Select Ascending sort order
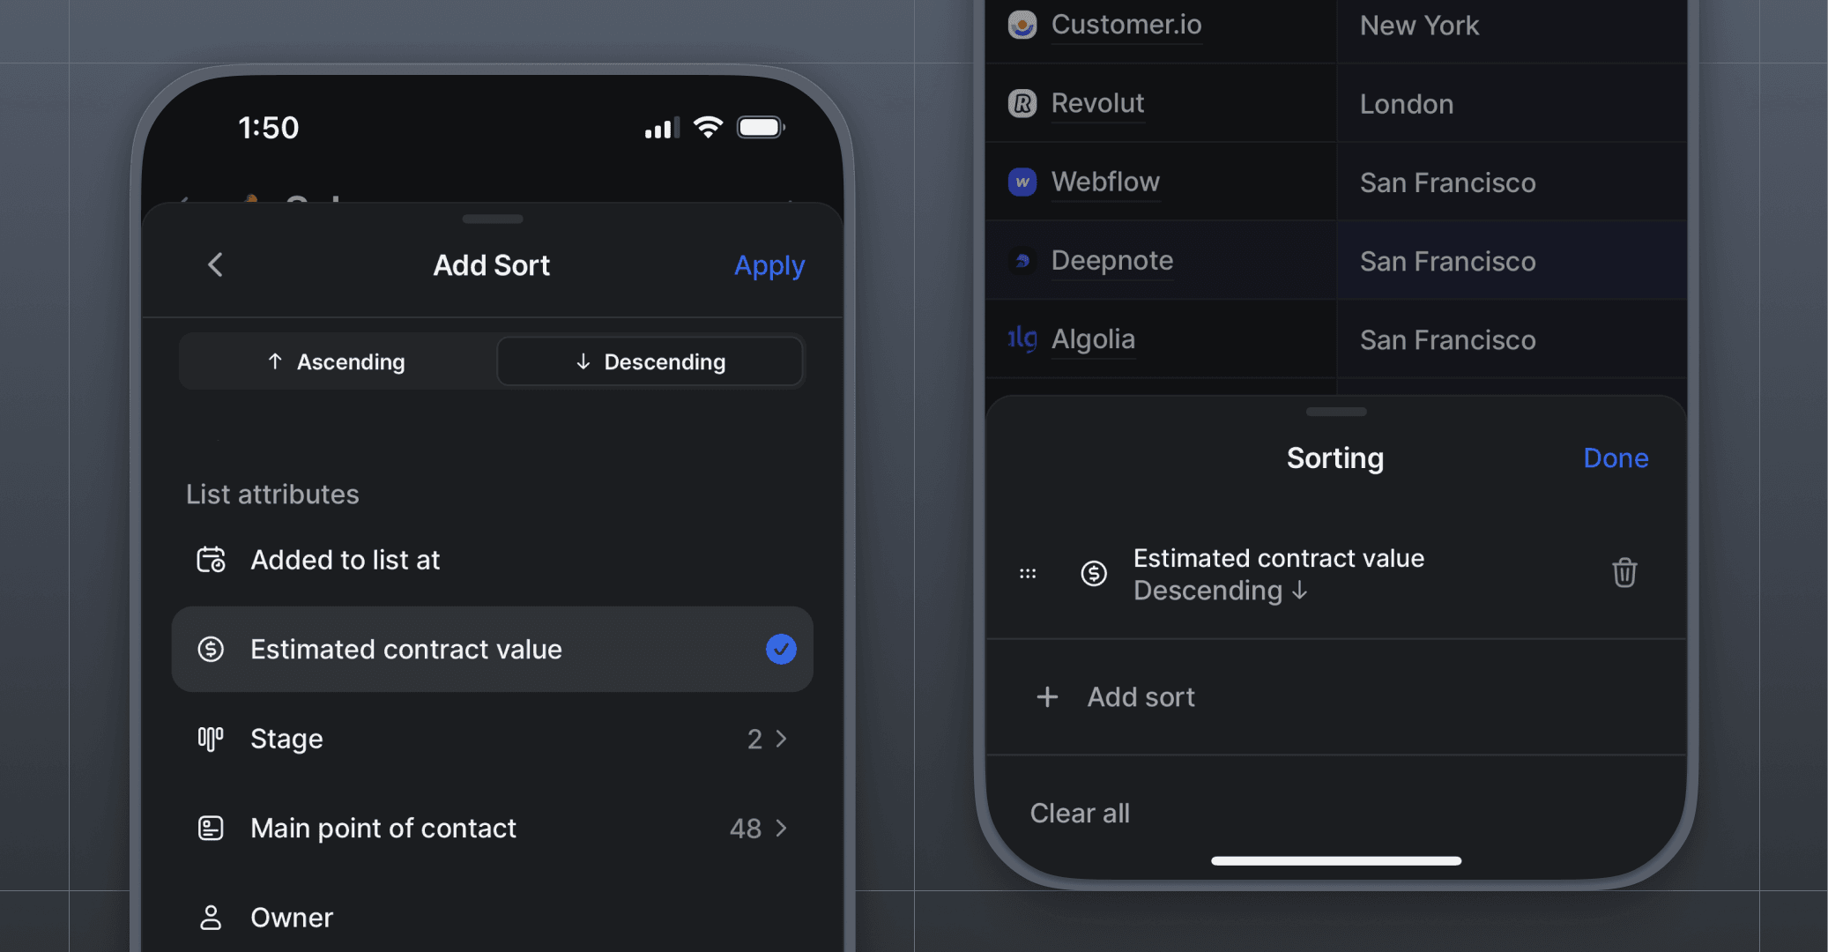 tap(336, 361)
